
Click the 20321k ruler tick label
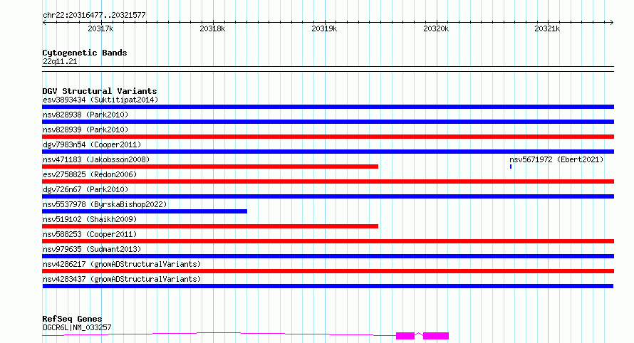(x=548, y=28)
